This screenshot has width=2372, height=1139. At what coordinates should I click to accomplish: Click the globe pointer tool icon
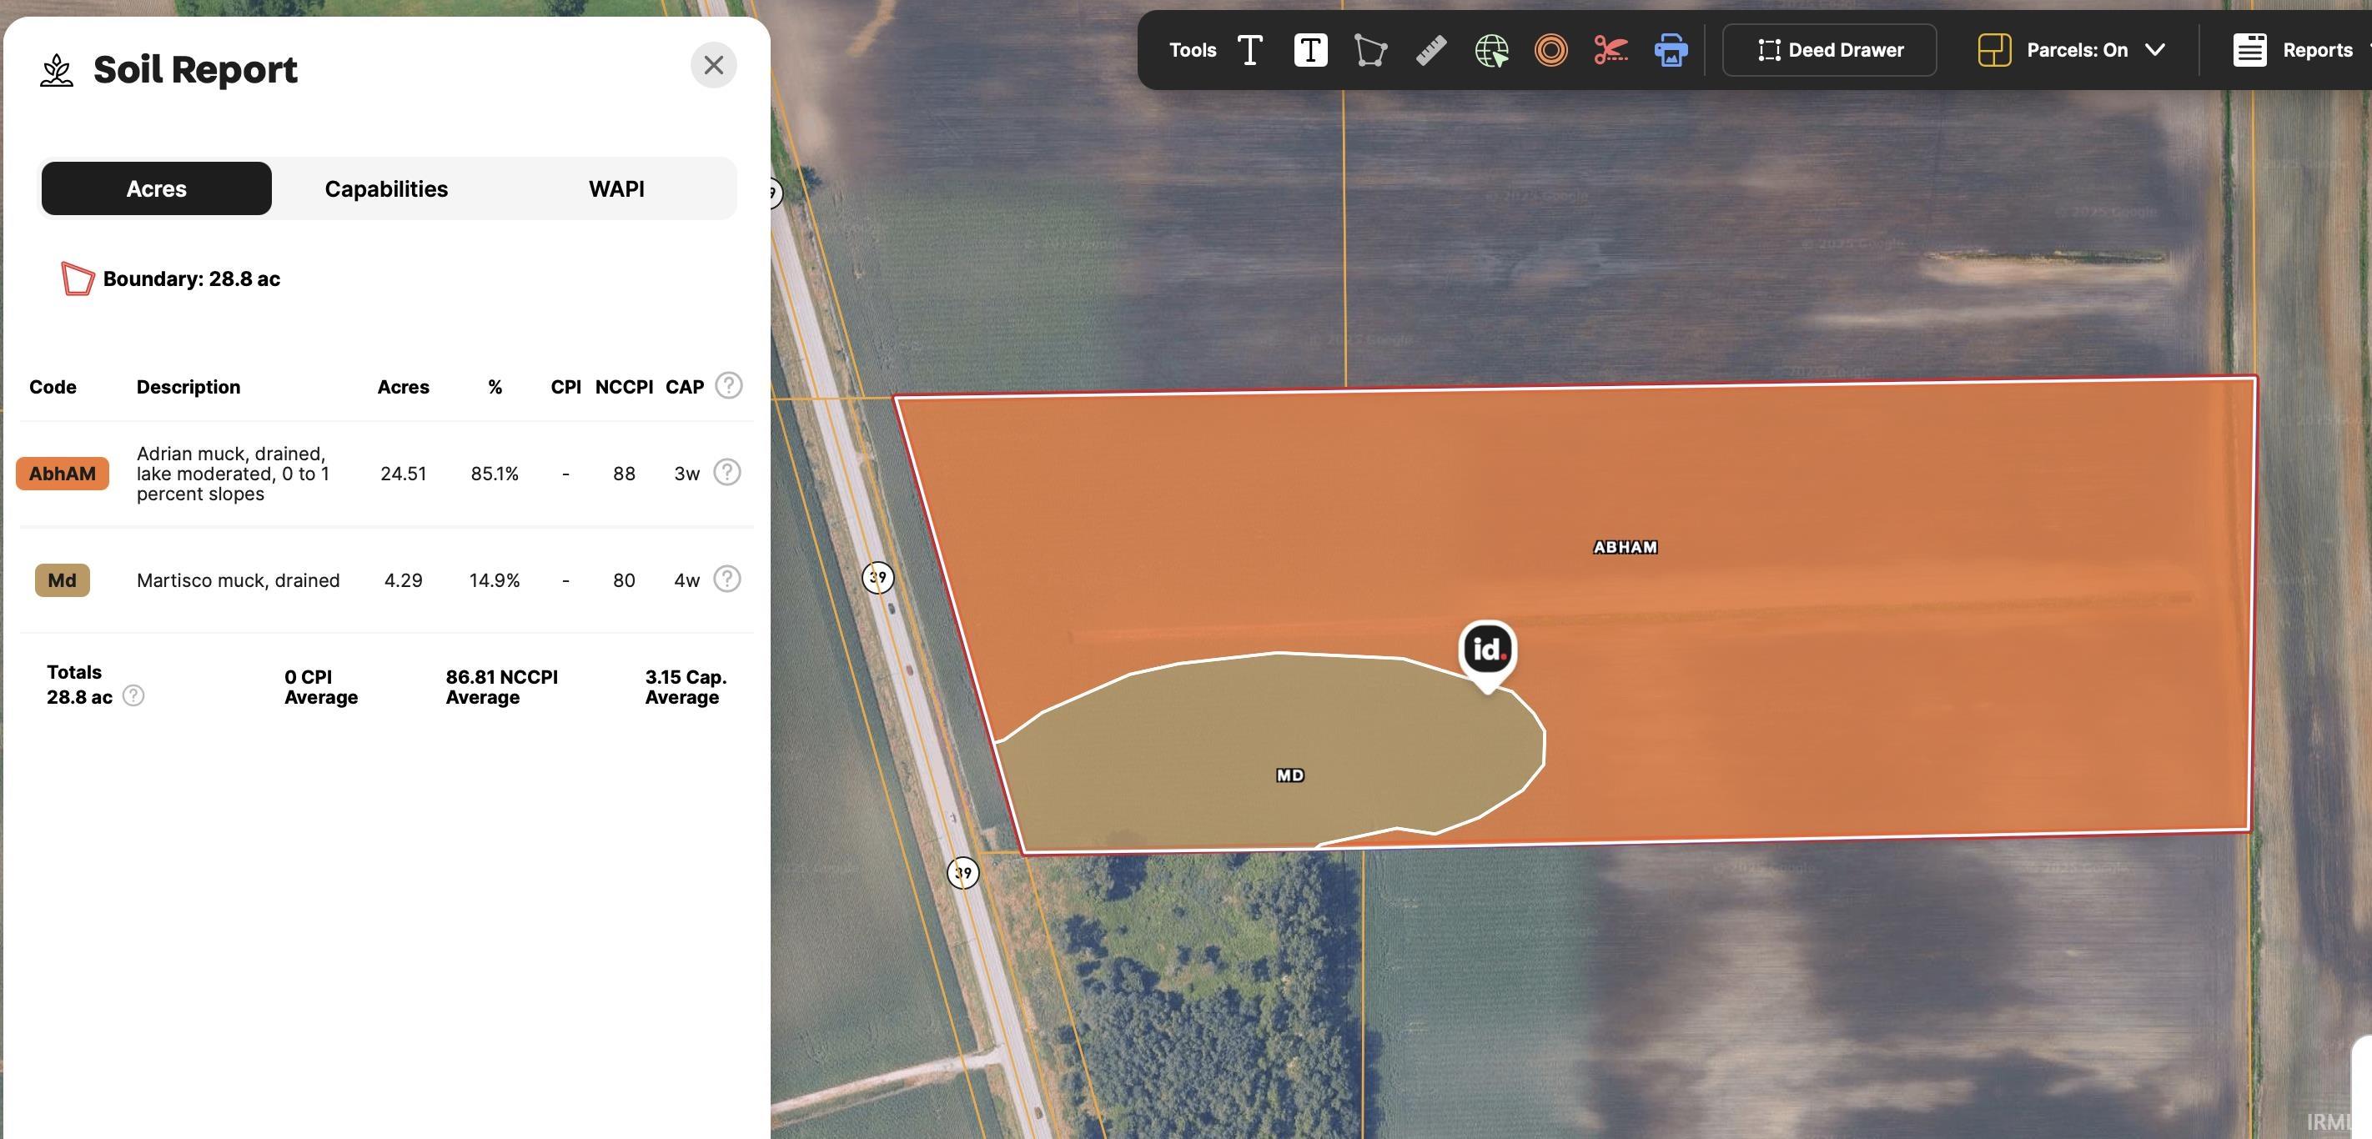click(x=1492, y=50)
